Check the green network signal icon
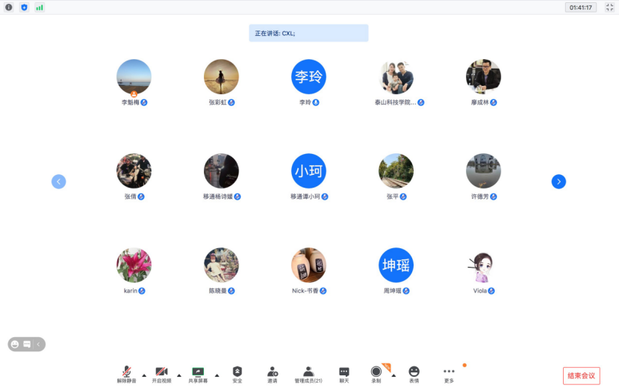The width and height of the screenshot is (619, 388). [x=39, y=7]
